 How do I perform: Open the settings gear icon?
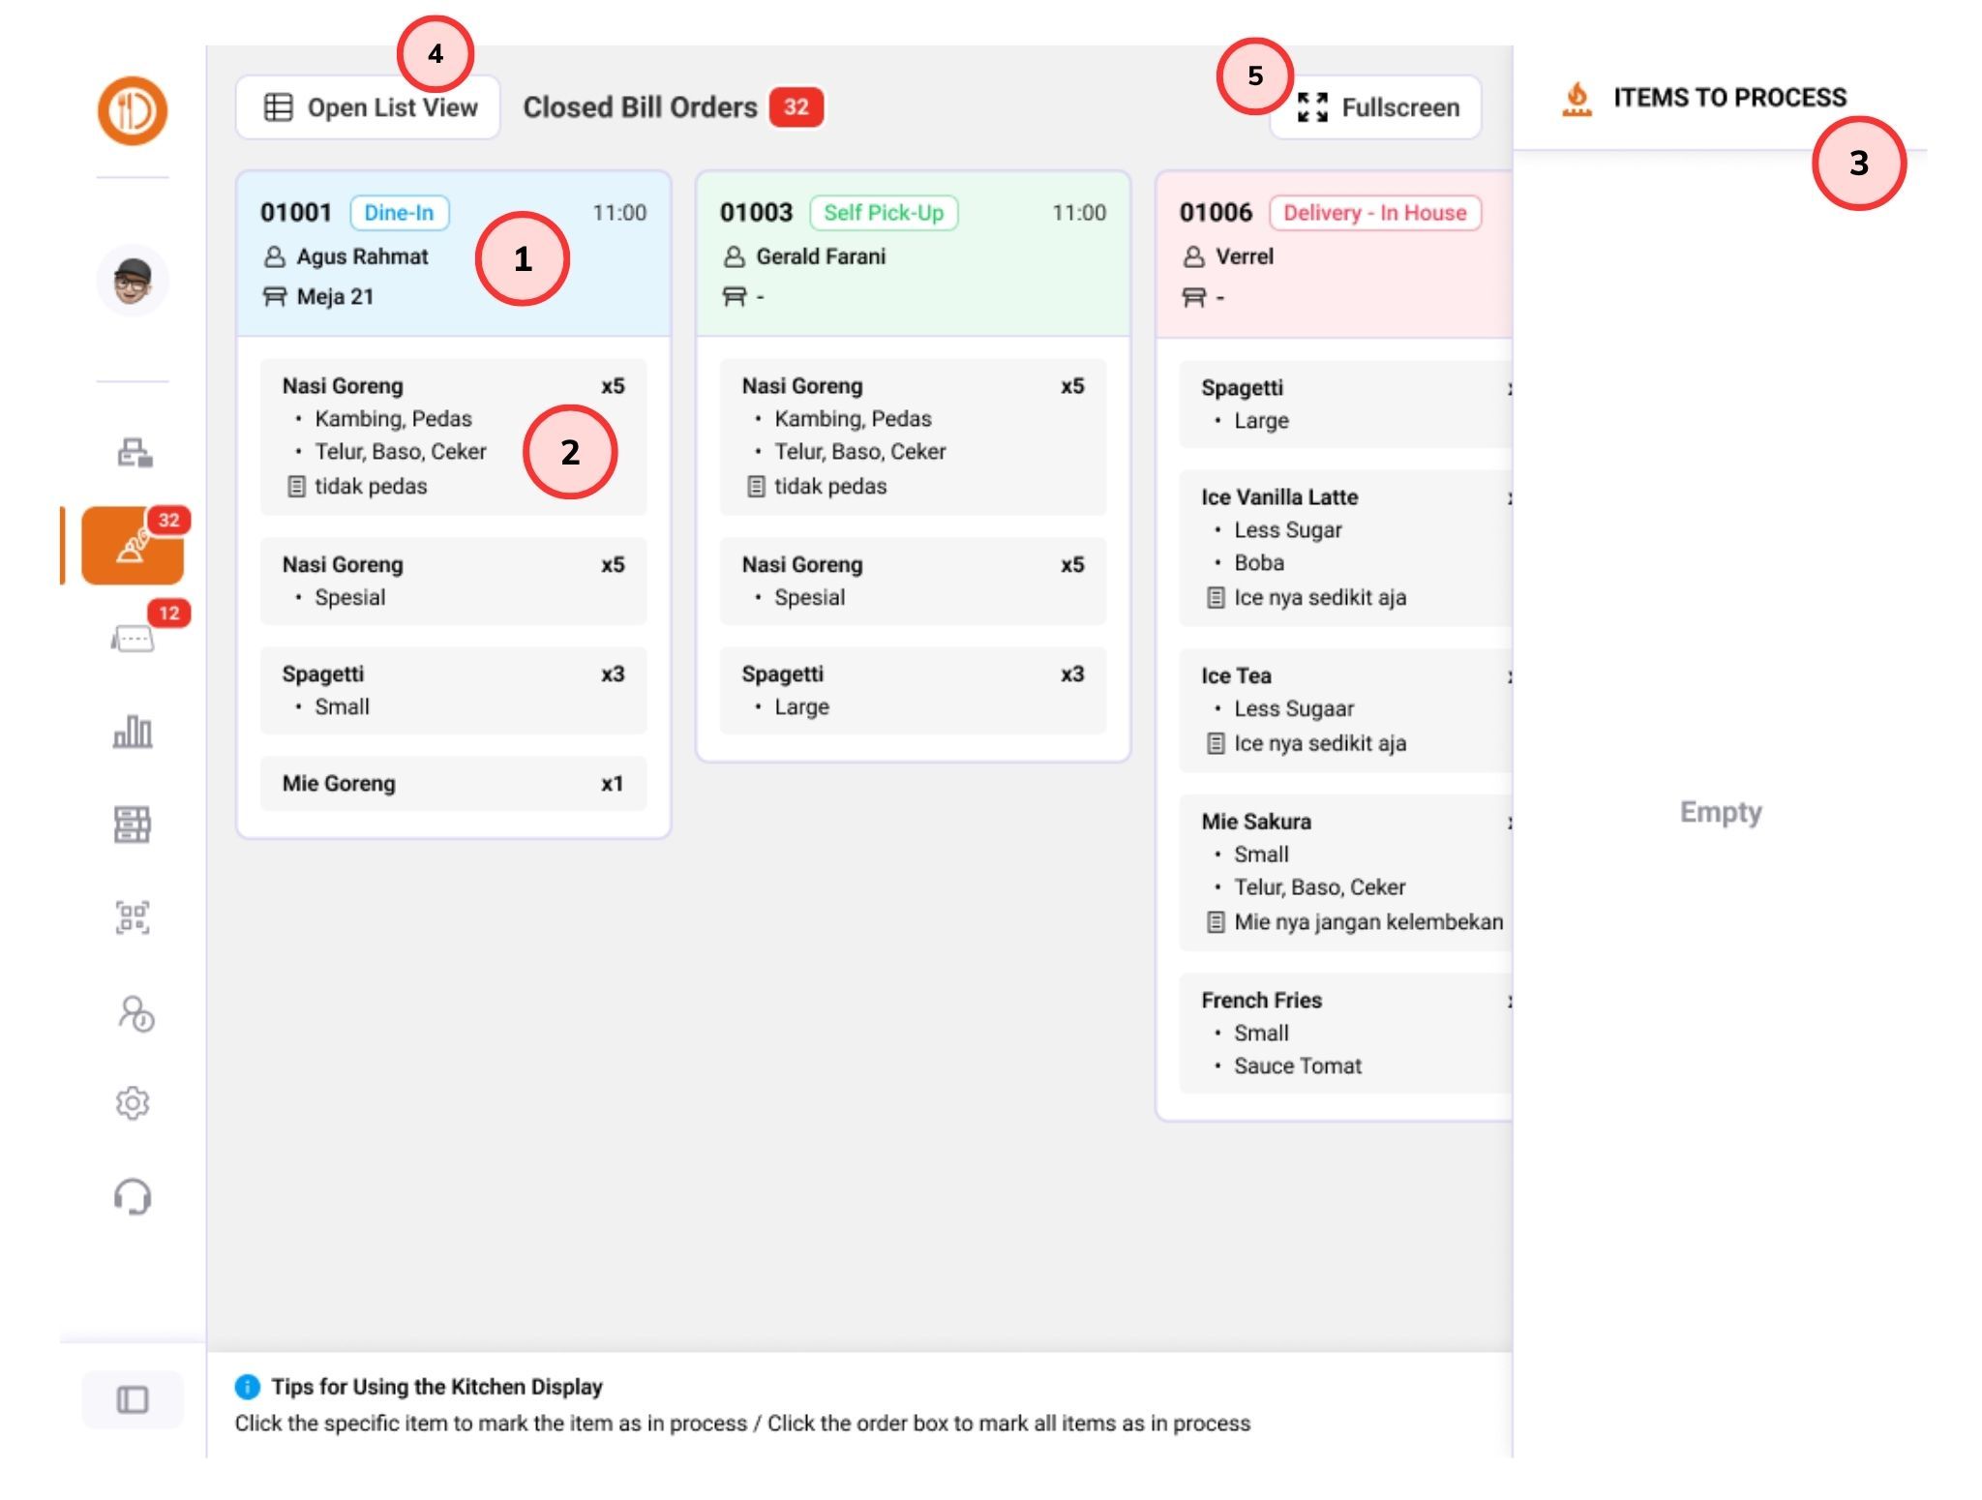click(x=133, y=1103)
